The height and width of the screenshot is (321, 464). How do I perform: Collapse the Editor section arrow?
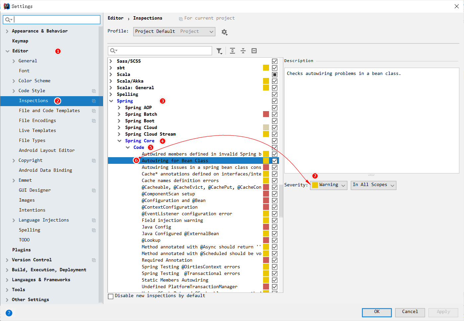pos(7,51)
